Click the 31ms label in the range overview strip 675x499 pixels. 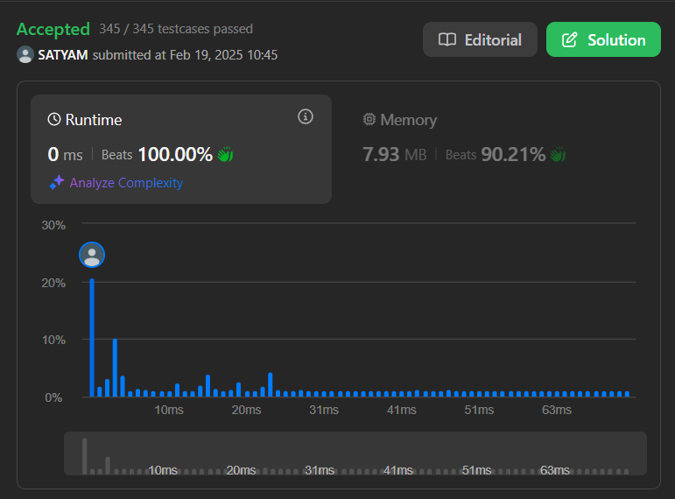(x=319, y=470)
